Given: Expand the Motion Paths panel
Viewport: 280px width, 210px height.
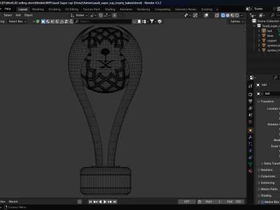Looking at the screenshot, I should pos(268,189).
